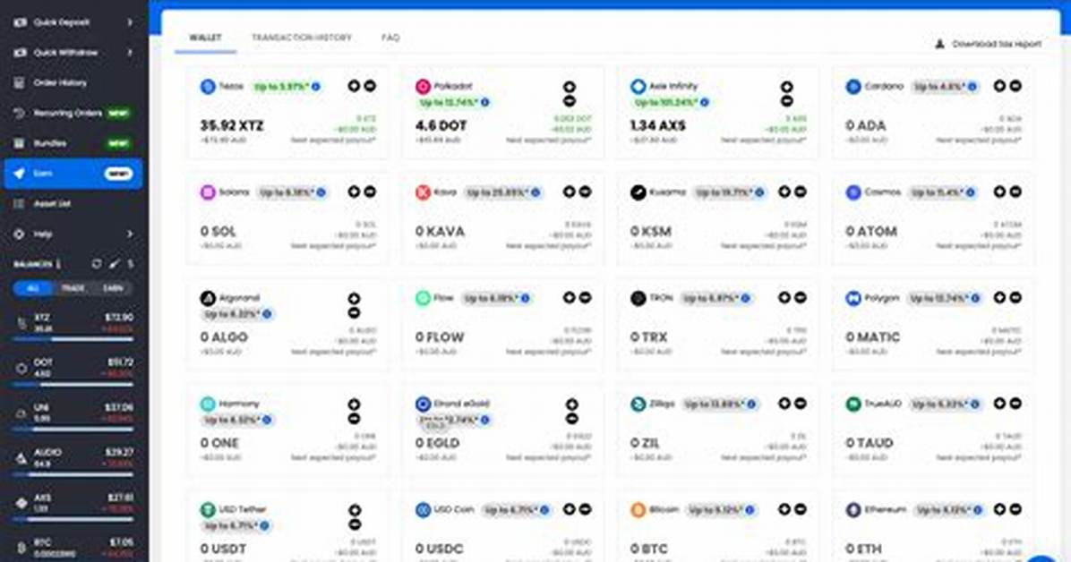
Task: Click the minus icon on Polkadot card
Action: (x=569, y=101)
